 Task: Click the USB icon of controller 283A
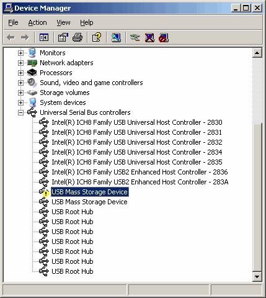[44, 182]
